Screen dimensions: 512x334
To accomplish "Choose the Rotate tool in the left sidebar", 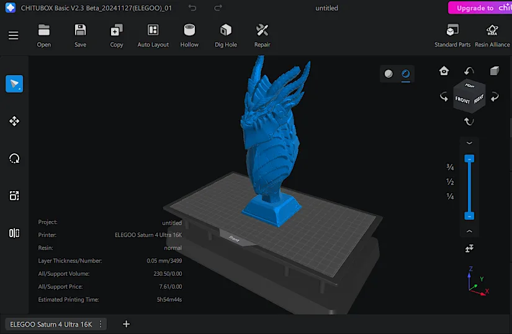I will coord(14,159).
